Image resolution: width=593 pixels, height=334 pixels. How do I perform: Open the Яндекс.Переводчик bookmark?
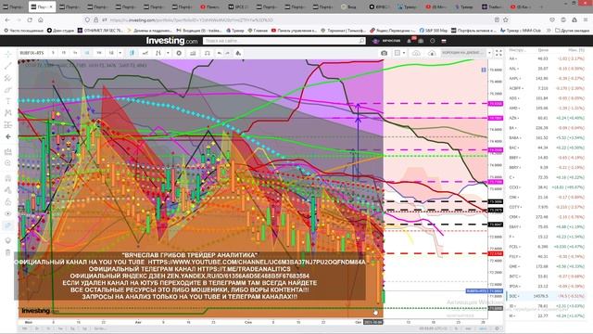(x=392, y=31)
